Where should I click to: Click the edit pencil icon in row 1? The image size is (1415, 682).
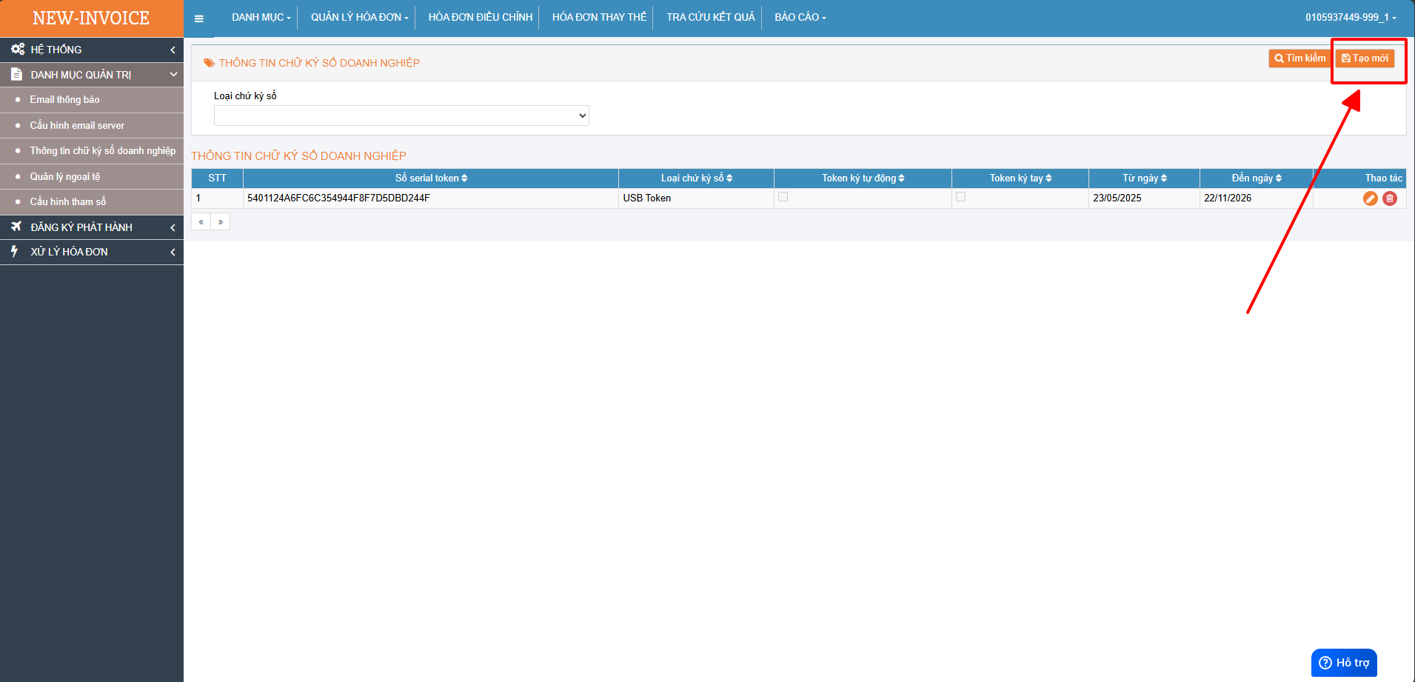coord(1371,198)
